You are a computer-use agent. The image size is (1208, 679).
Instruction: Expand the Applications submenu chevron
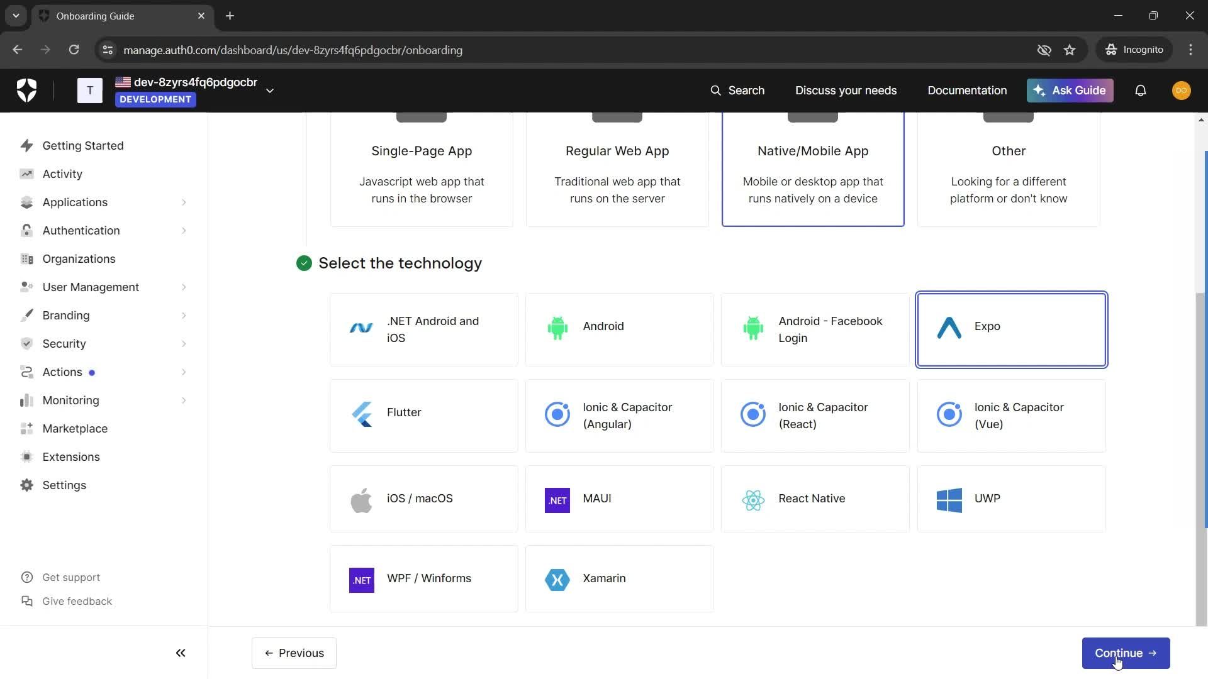point(184,202)
